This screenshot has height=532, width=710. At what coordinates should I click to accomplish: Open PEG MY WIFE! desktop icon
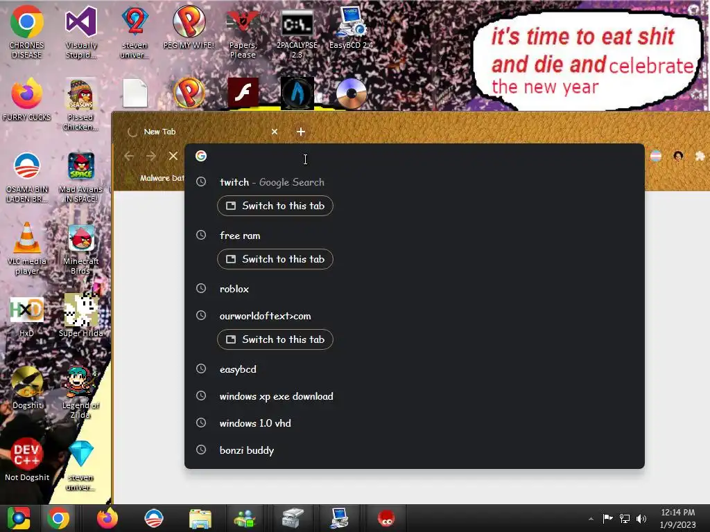[x=189, y=27]
